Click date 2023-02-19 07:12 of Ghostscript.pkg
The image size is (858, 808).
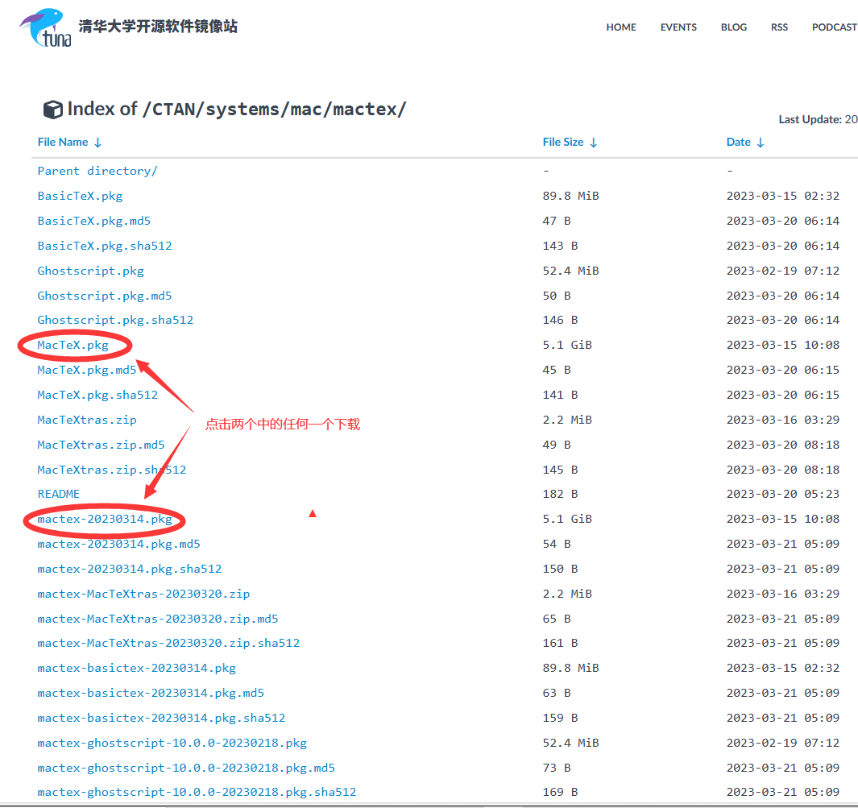pos(783,271)
